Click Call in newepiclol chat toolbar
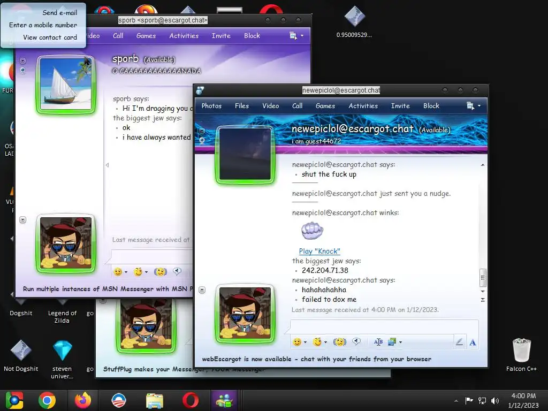Viewport: 548px width, 411px height. [x=298, y=106]
